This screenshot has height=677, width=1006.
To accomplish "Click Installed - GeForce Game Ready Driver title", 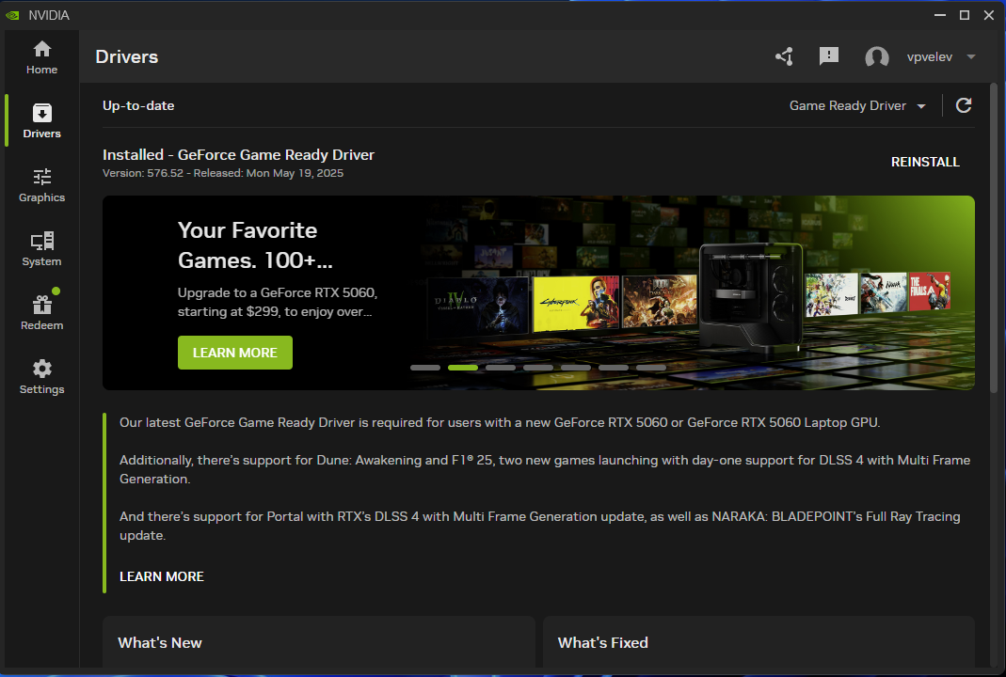I will click(x=238, y=154).
